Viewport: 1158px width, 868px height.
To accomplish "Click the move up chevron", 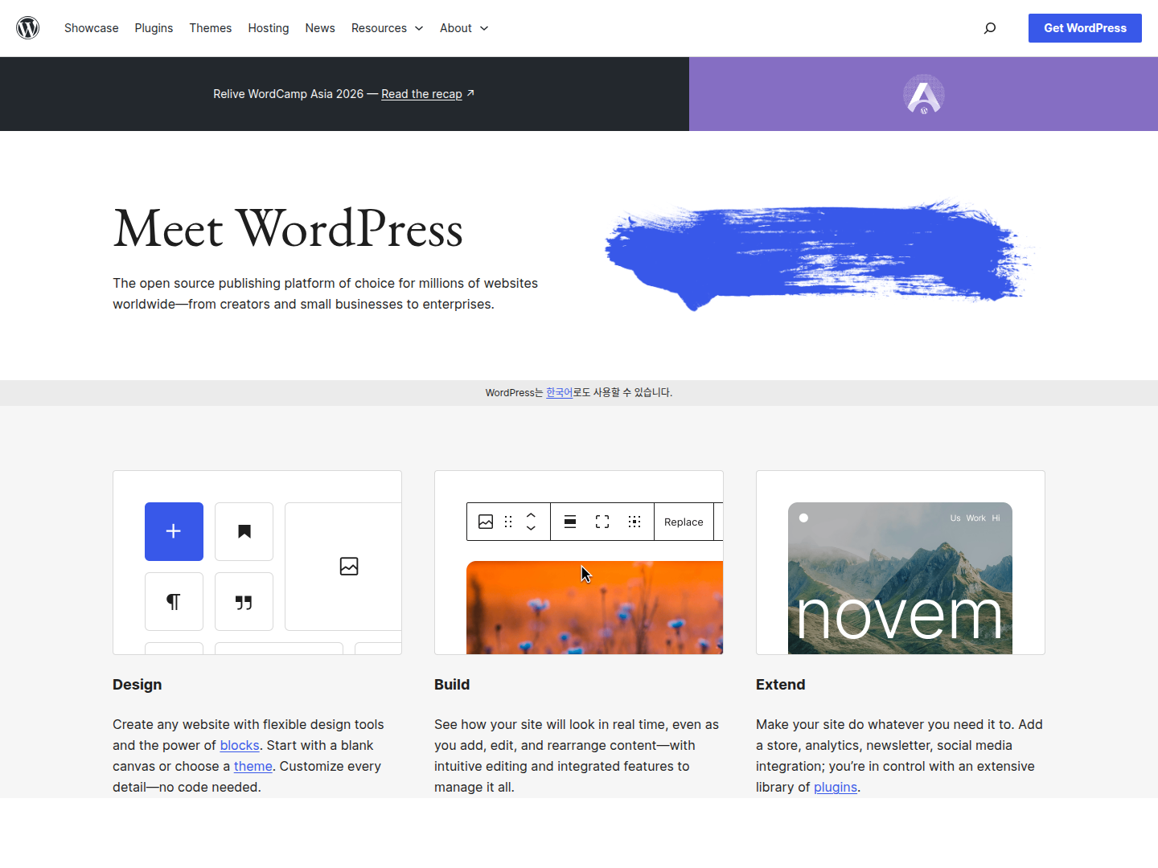I will 531,515.
